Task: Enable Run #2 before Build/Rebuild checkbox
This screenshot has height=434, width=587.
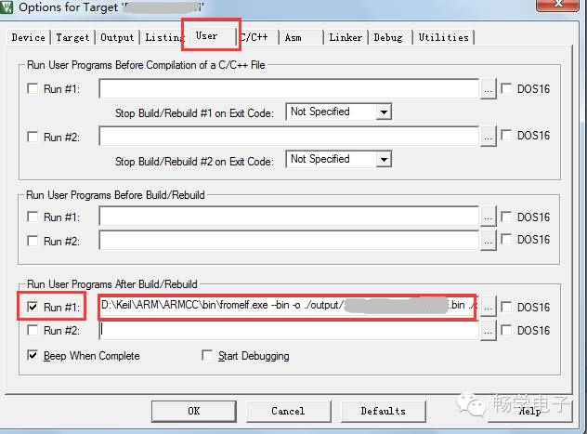Action: point(33,241)
